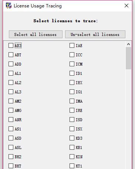Viewport: 135px width, 169px height.
Task: Toggle the ADD license checkbox
Action: [x=11, y=64]
